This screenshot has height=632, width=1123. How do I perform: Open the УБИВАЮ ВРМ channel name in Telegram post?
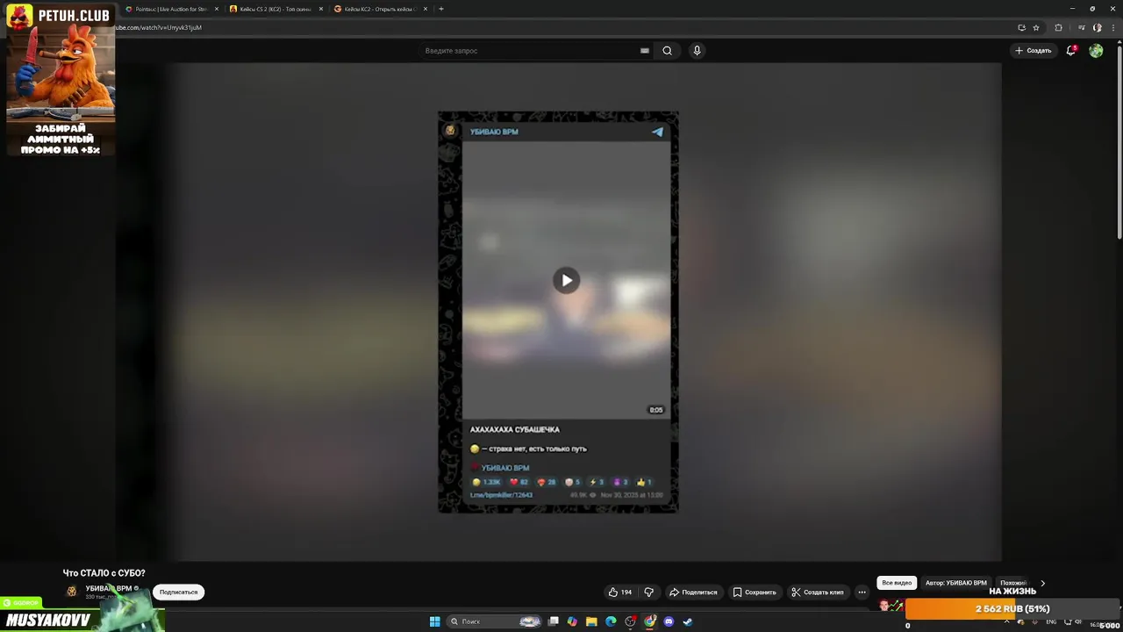494,132
